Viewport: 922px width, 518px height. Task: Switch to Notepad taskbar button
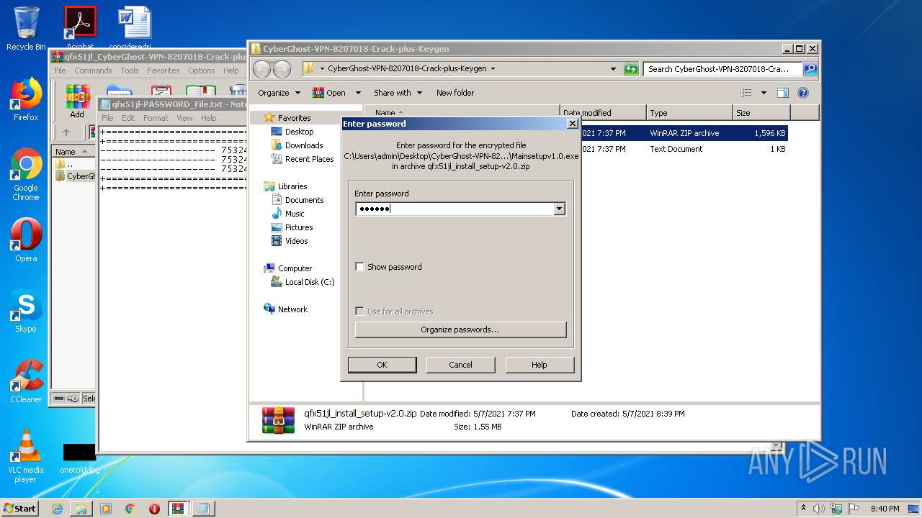pos(204,509)
